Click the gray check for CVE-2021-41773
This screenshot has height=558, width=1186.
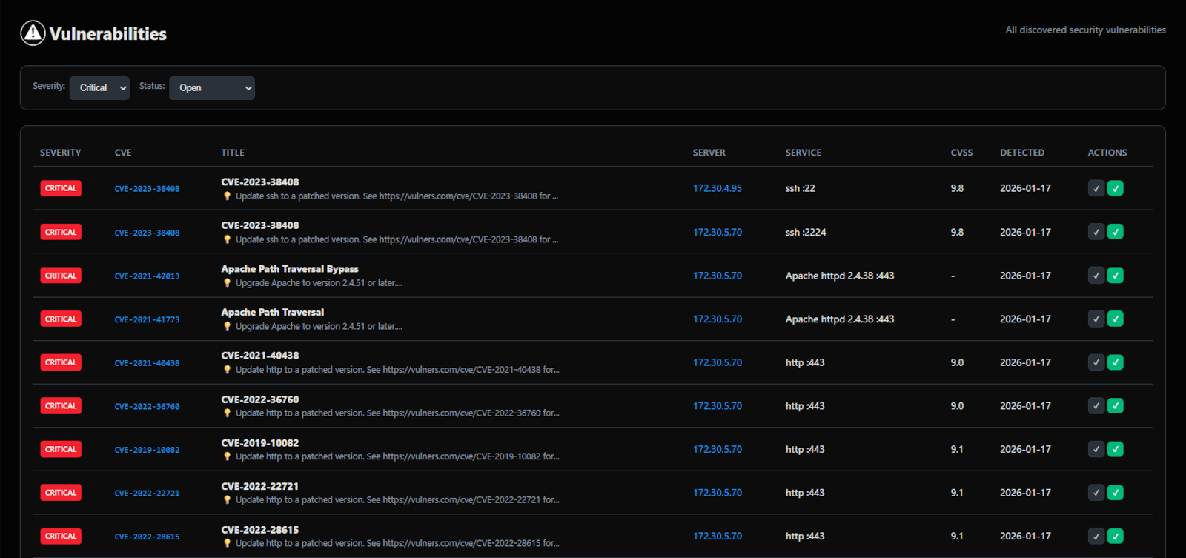1096,319
